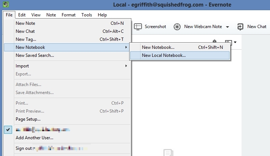Open the Edit menu

point(22,15)
